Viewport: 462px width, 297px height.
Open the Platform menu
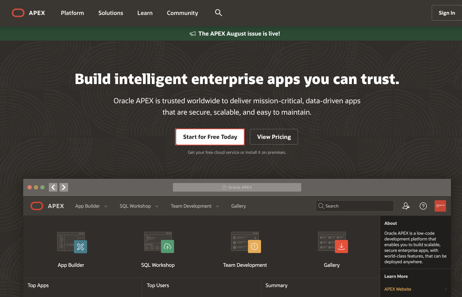pos(72,13)
